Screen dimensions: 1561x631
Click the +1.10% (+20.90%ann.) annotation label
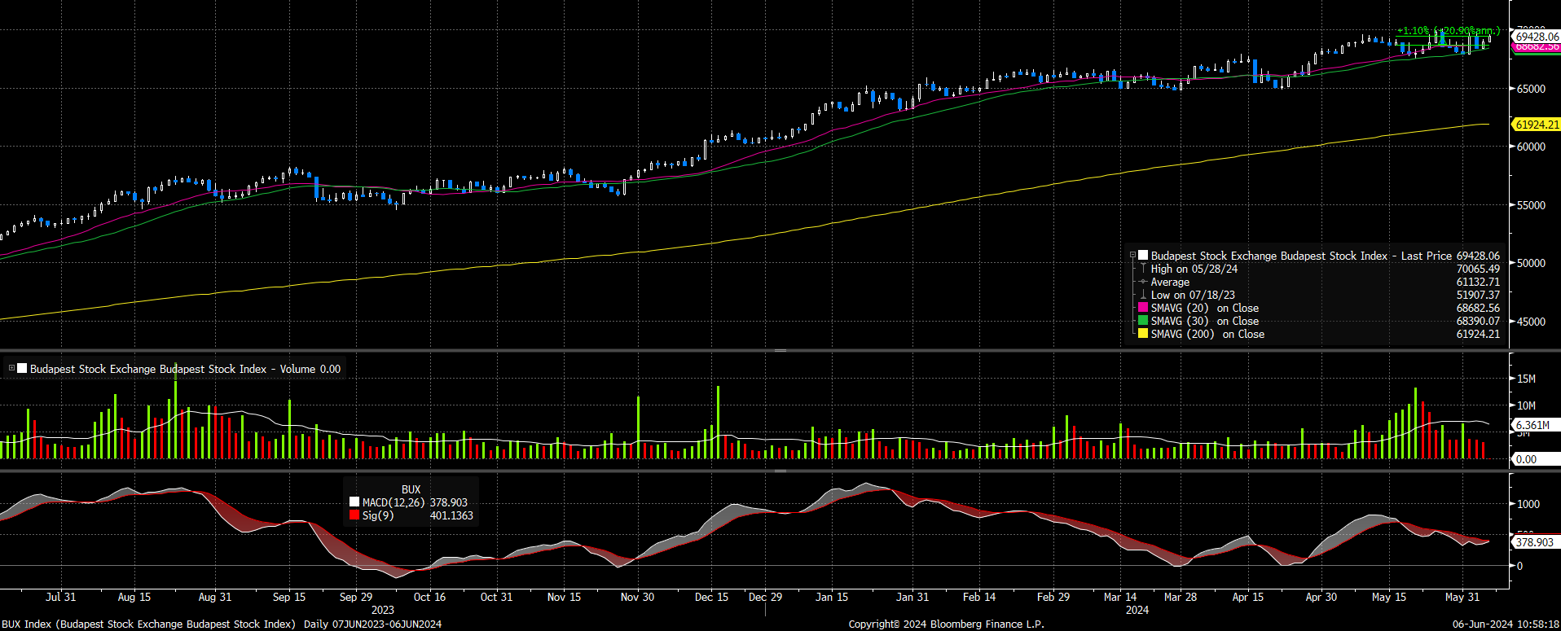(x=1449, y=31)
